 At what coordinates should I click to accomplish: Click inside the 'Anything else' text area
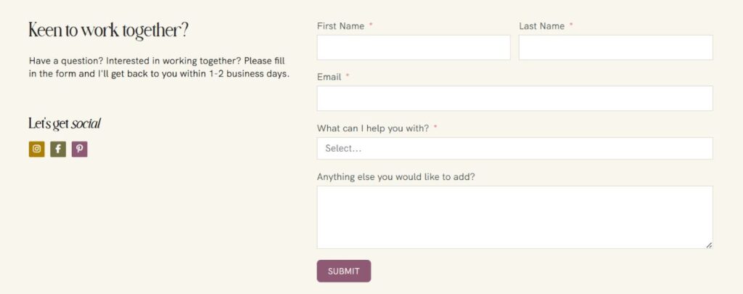pyautogui.click(x=514, y=217)
